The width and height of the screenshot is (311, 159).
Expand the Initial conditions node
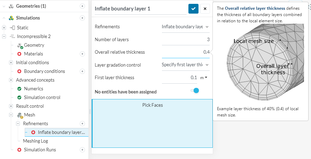(11, 62)
